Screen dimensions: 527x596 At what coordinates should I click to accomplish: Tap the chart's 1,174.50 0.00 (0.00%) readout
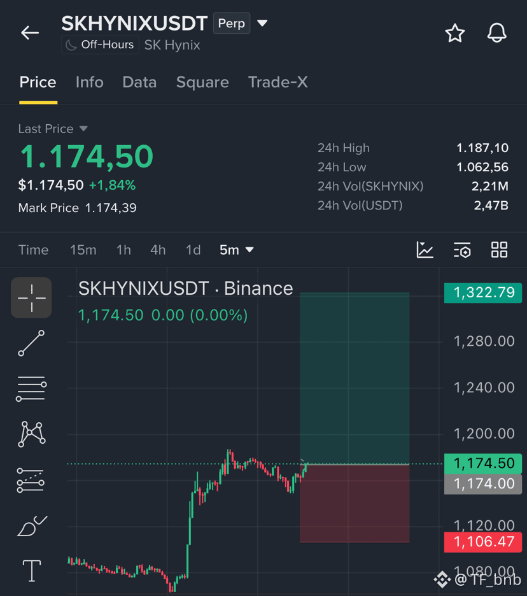point(163,315)
